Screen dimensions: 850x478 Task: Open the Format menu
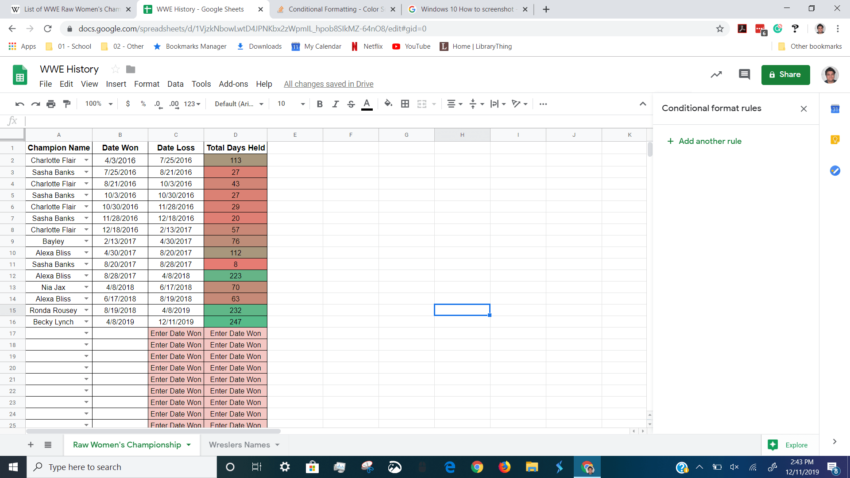[147, 84]
